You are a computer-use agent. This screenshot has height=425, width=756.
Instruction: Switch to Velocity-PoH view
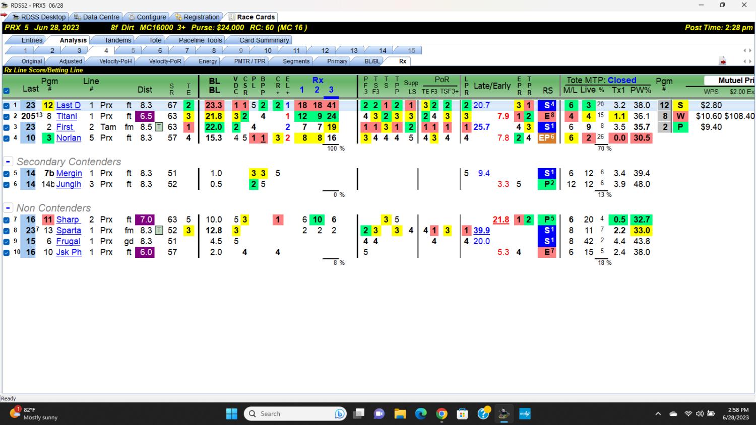(115, 61)
